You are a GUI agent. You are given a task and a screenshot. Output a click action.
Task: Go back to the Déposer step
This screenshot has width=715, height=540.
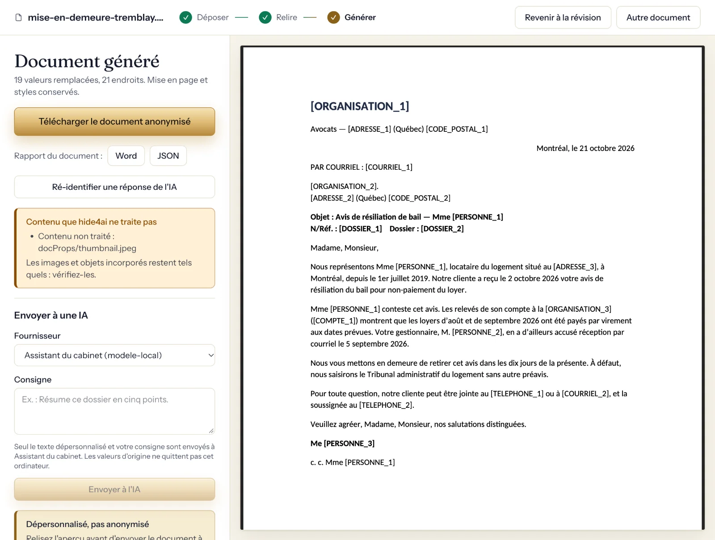coord(213,17)
